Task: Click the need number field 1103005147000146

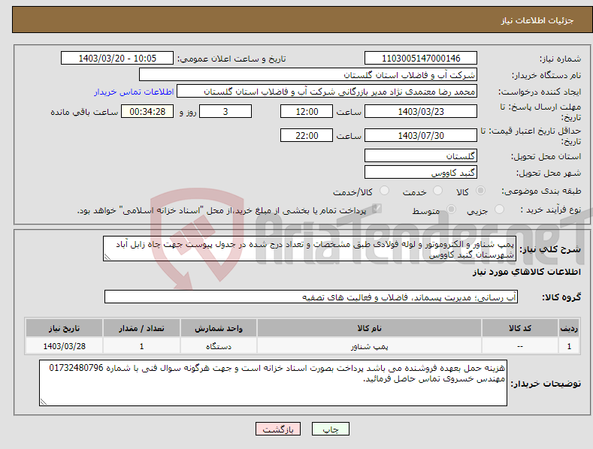Action: 421,59
